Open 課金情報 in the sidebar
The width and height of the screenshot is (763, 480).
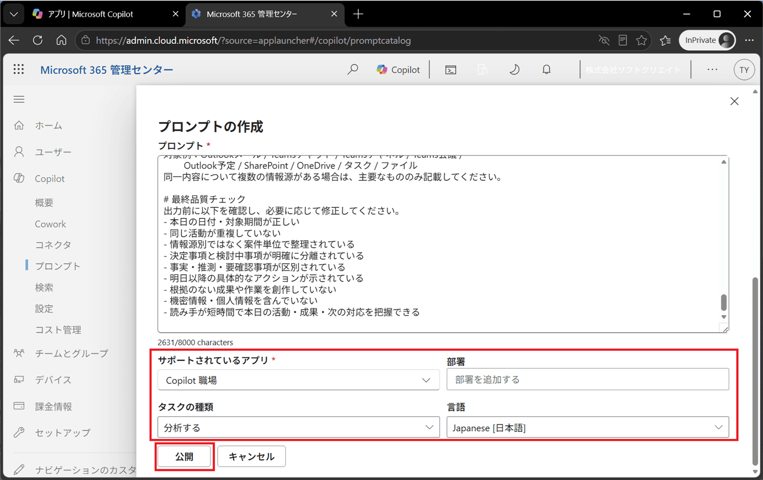(53, 406)
